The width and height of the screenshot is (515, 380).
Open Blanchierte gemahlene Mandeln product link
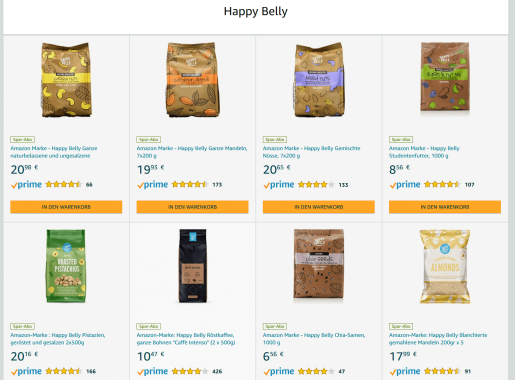[x=438, y=338]
